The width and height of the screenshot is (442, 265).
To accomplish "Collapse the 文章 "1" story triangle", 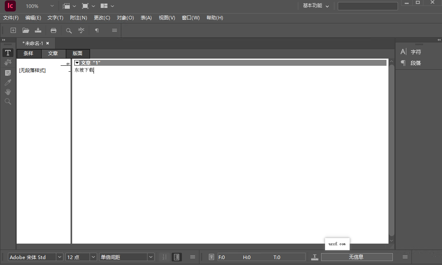I will point(77,62).
